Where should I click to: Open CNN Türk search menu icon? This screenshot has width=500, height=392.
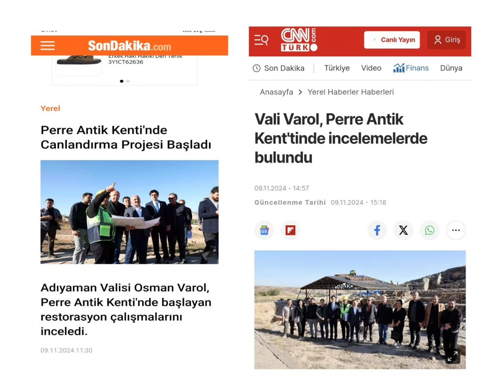261,40
